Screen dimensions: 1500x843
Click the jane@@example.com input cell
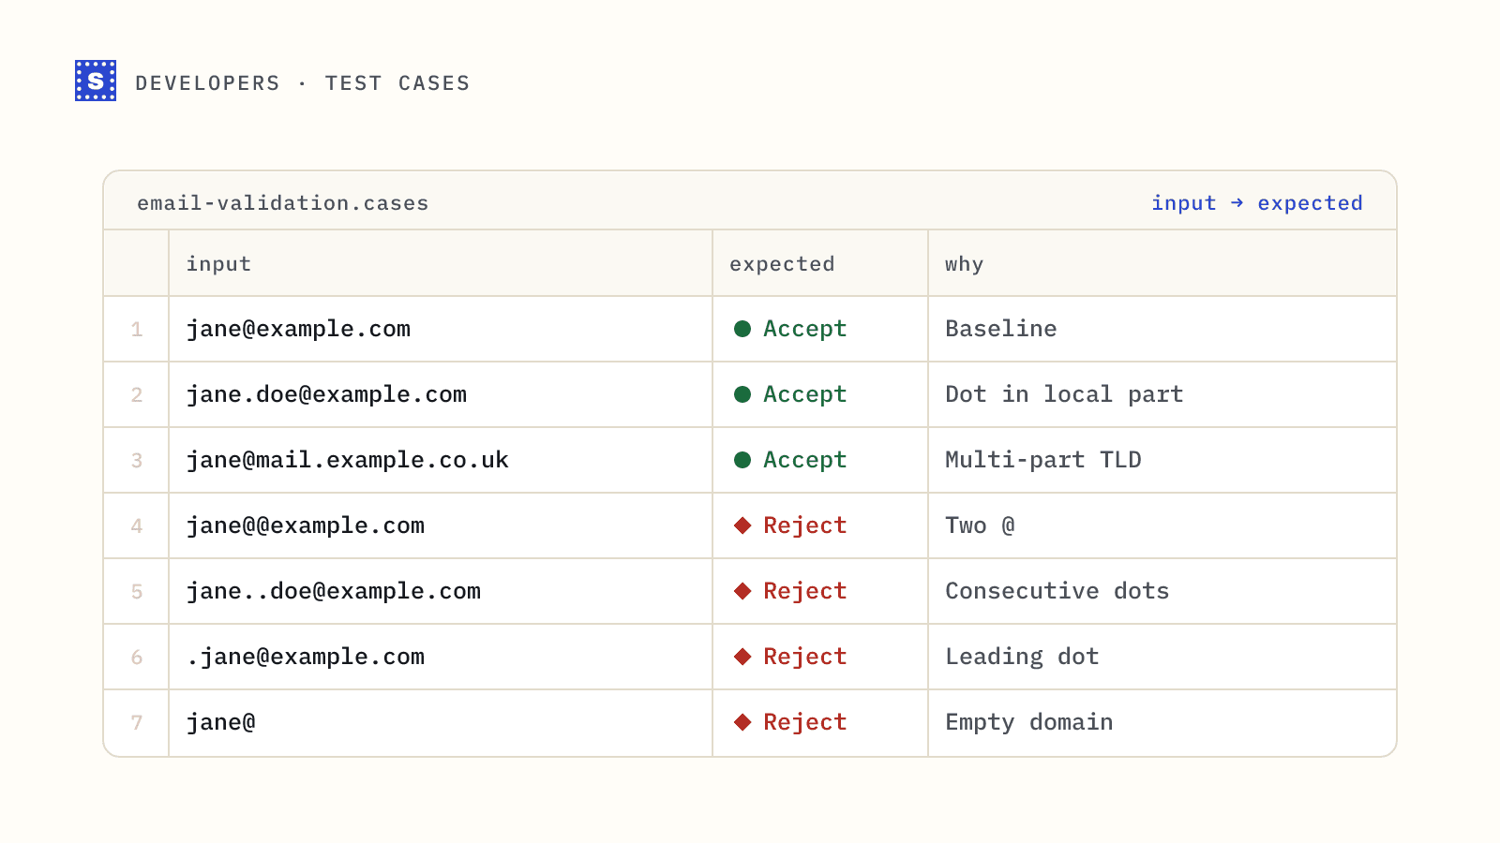[441, 525]
